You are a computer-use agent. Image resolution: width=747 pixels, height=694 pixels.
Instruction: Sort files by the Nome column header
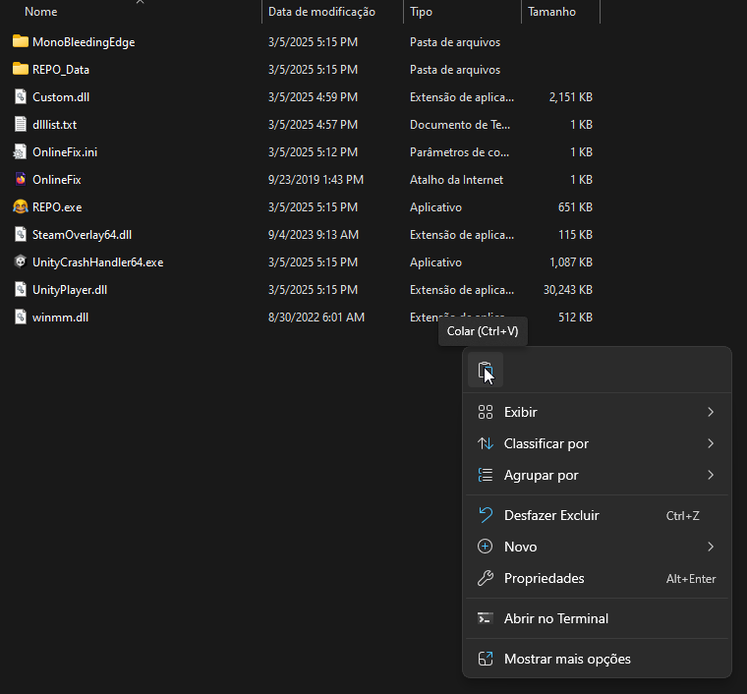click(40, 12)
